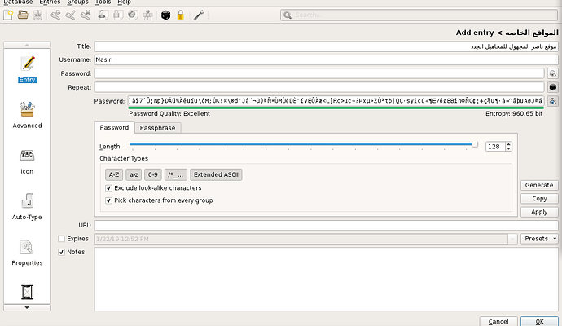
Task: Click the dice icon beside Repeat field
Action: [x=552, y=86]
